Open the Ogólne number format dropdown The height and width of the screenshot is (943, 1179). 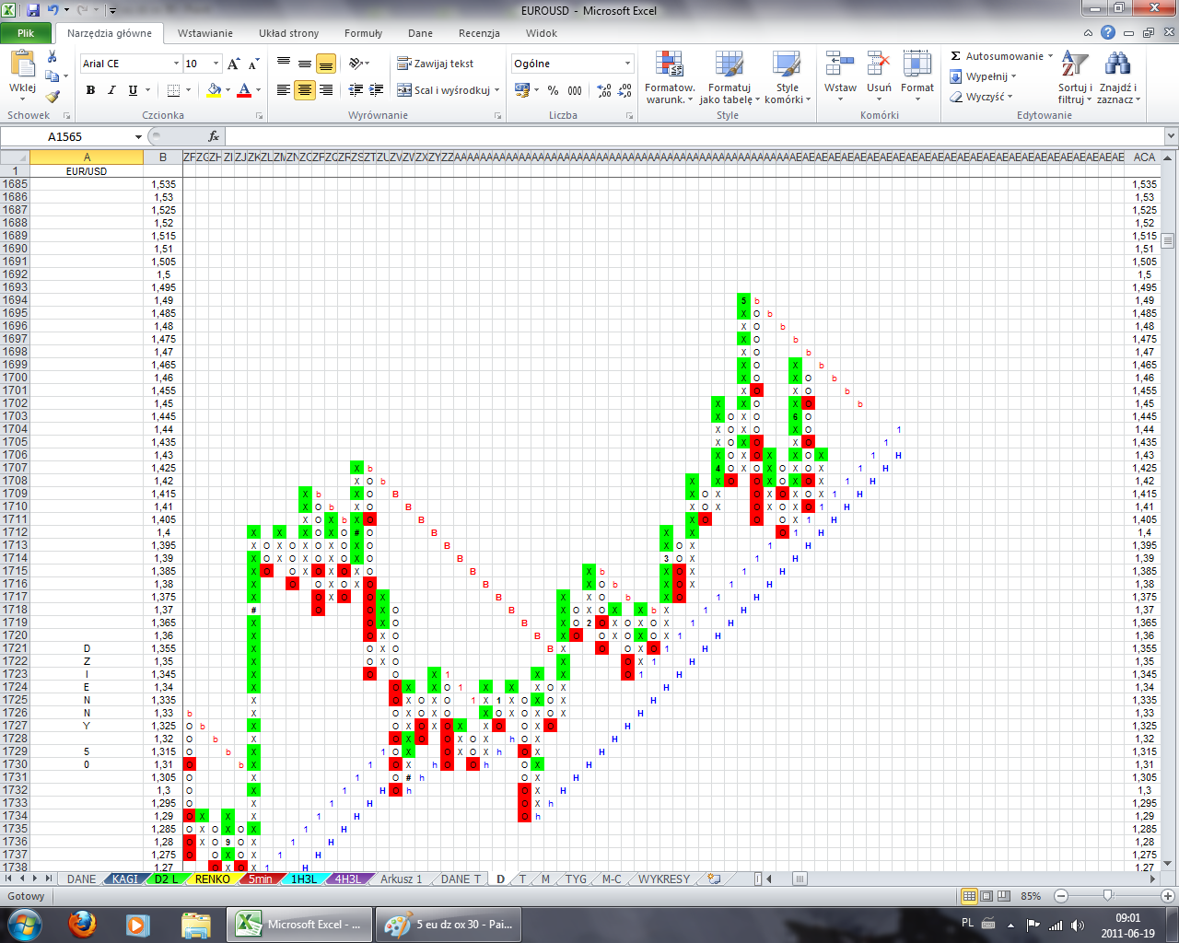point(627,64)
